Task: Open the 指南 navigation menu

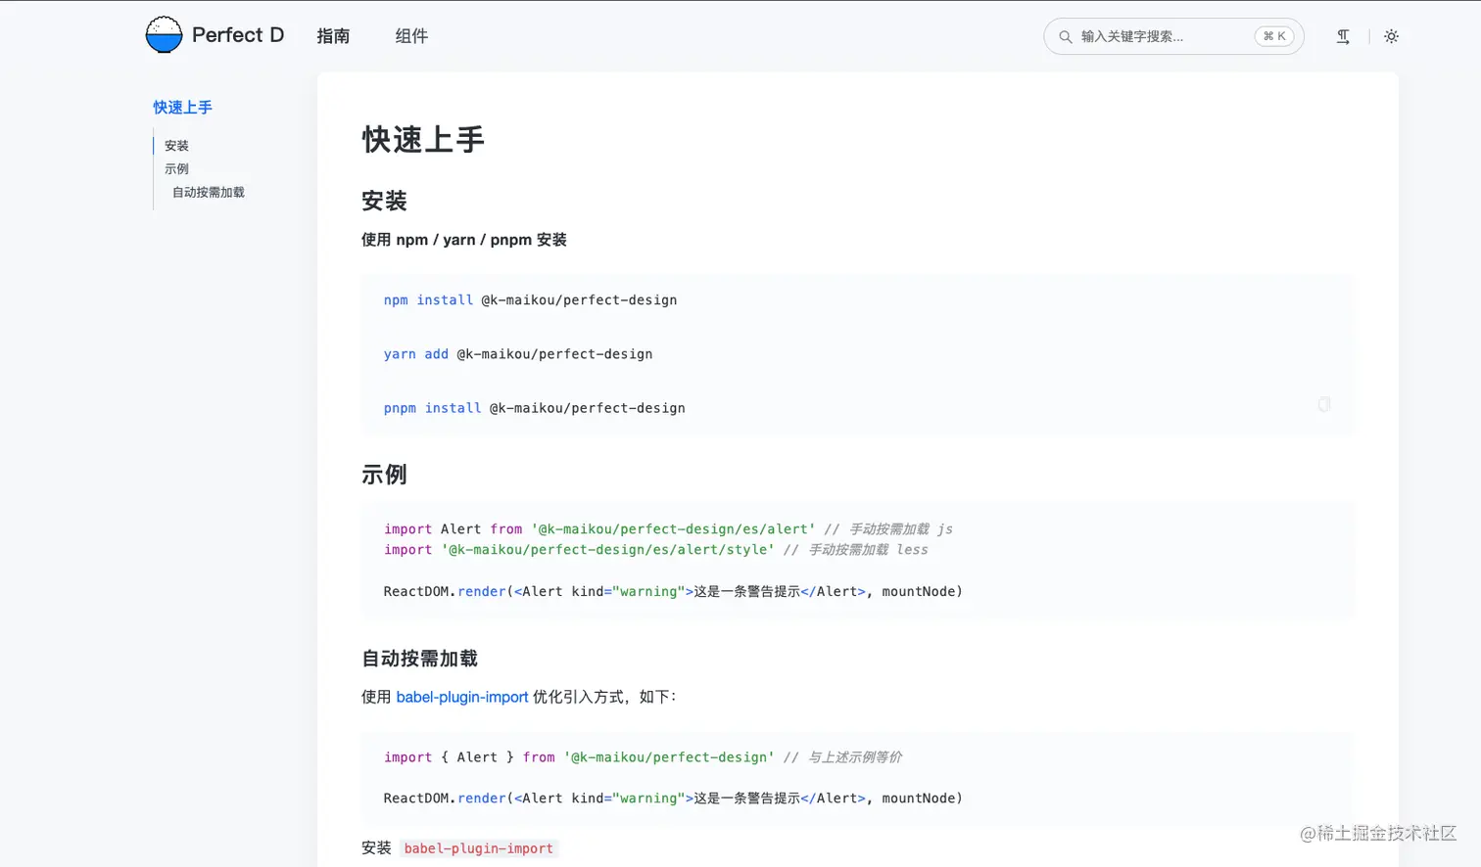Action: click(334, 36)
